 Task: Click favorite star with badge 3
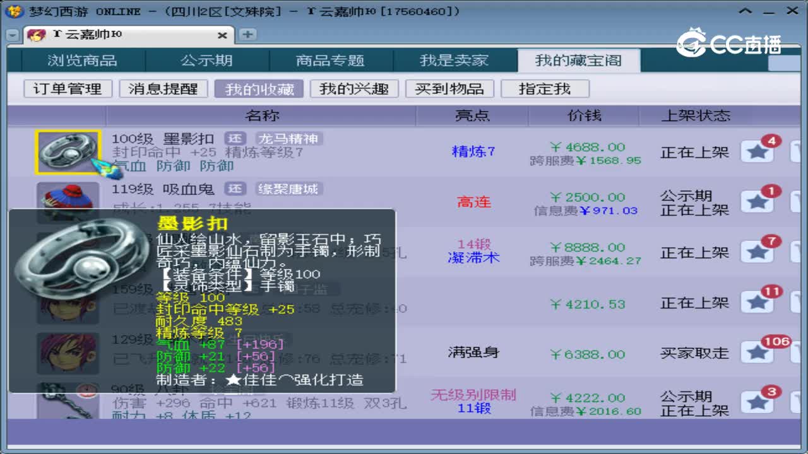point(757,402)
